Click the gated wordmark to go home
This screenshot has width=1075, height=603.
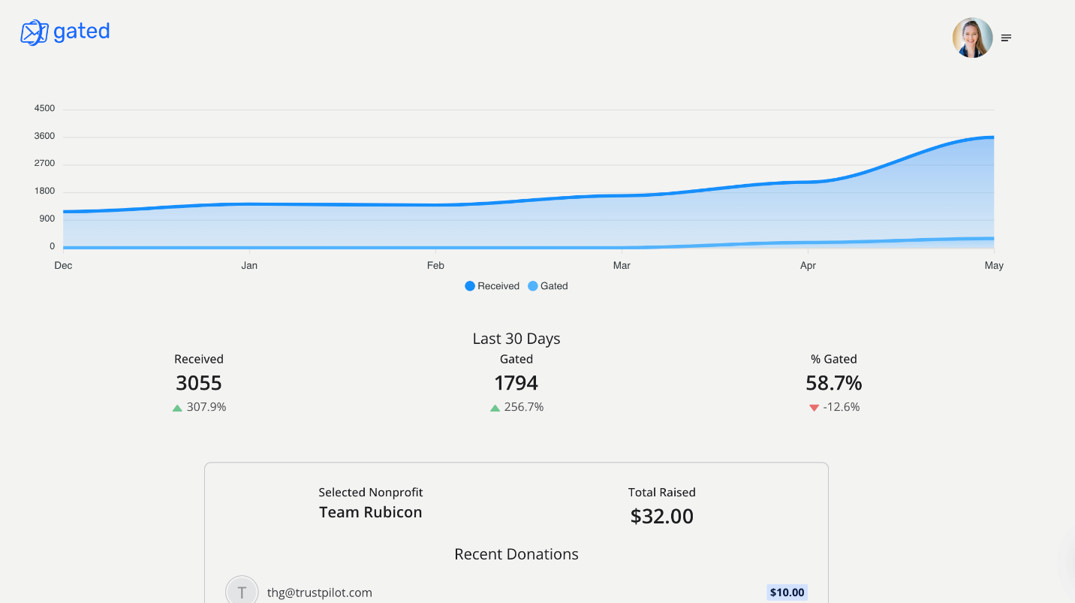(81, 32)
